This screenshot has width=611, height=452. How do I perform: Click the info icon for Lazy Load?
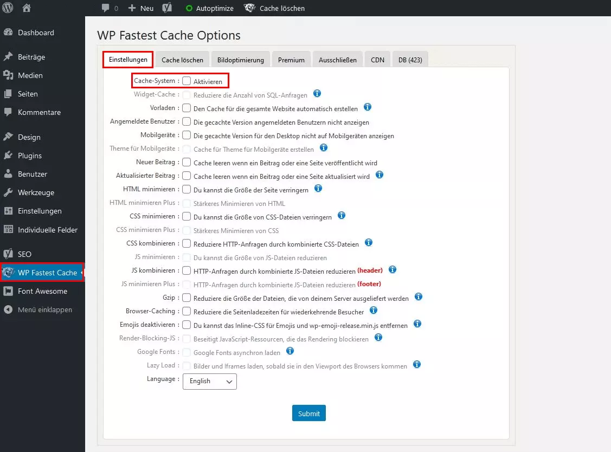coord(417,364)
